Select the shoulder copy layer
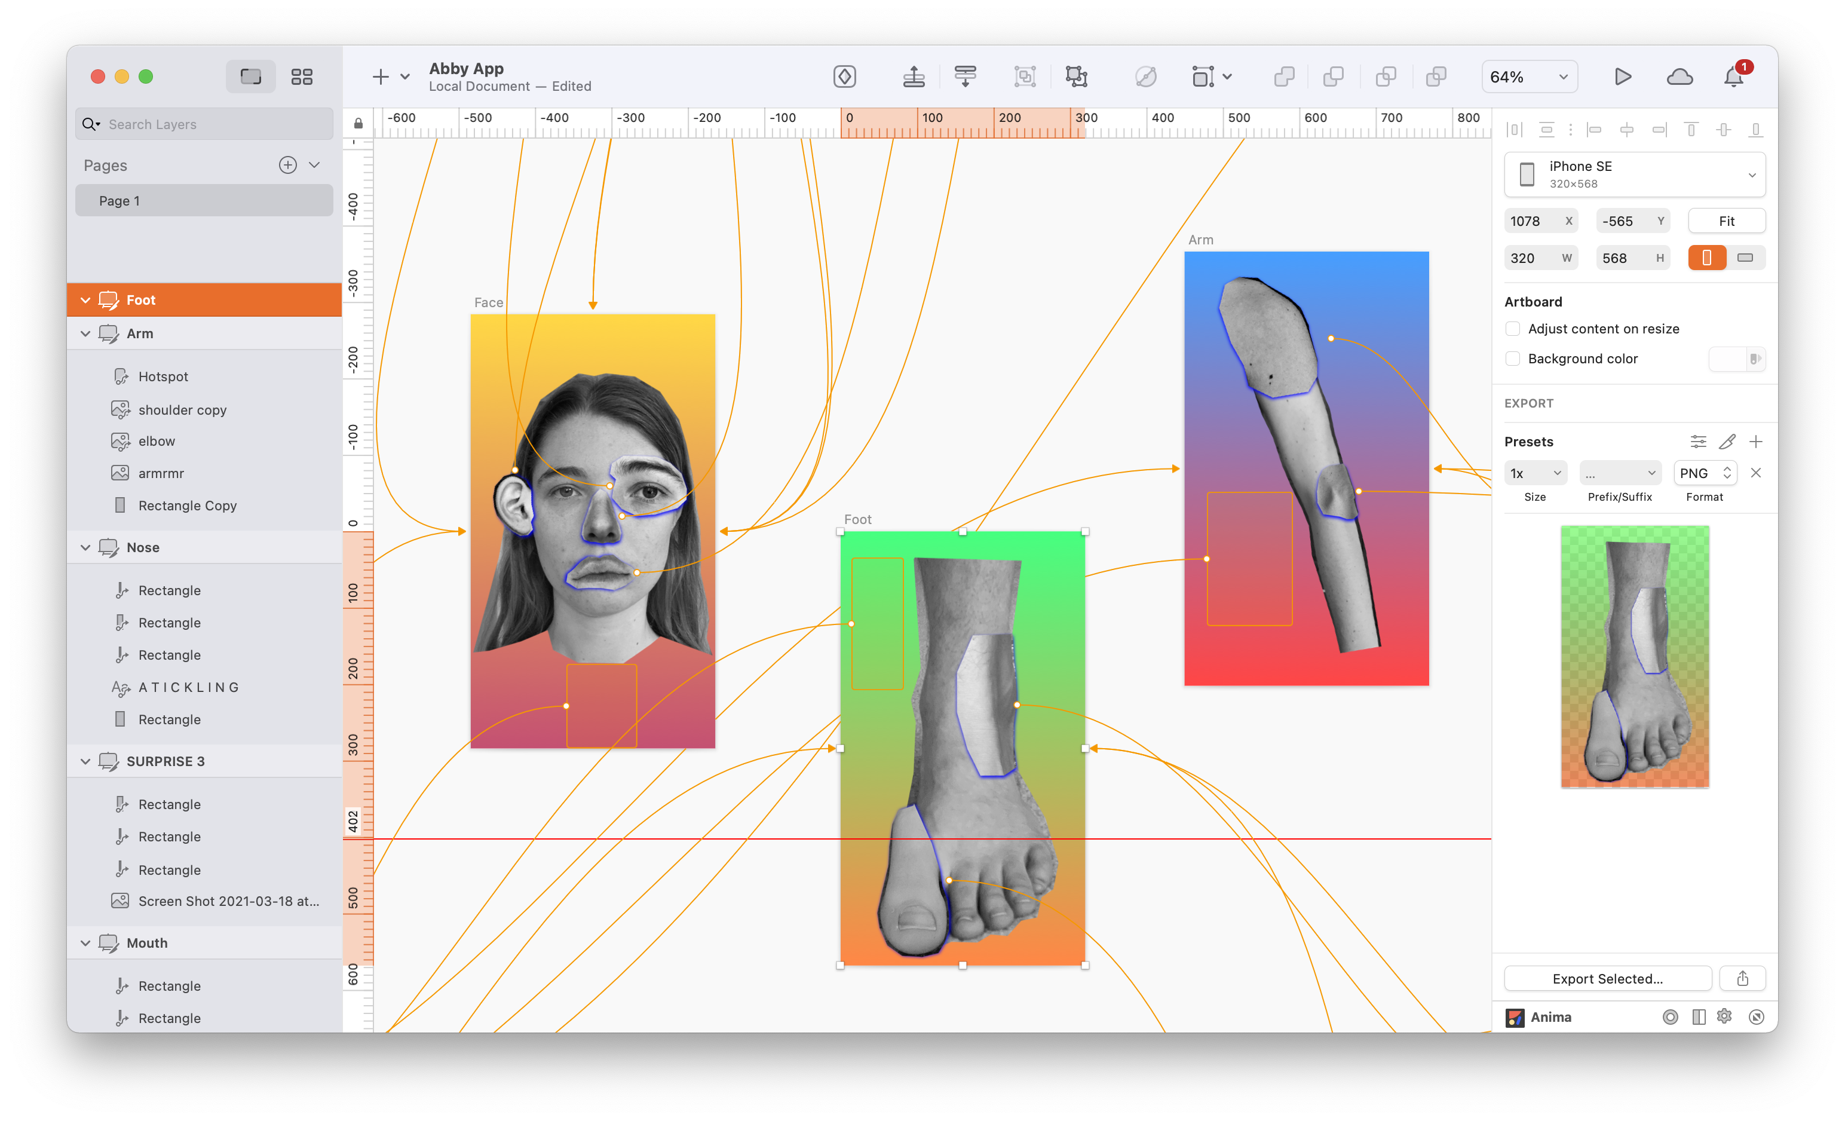Viewport: 1845px width, 1121px height. [x=182, y=409]
